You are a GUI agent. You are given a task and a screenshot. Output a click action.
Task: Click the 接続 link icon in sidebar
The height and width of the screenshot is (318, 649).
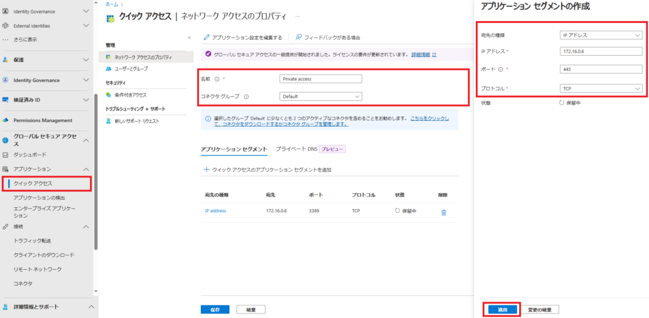[x=5, y=227]
